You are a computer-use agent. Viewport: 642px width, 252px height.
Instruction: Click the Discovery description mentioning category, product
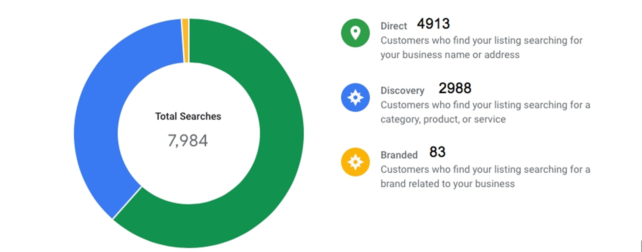[485, 112]
